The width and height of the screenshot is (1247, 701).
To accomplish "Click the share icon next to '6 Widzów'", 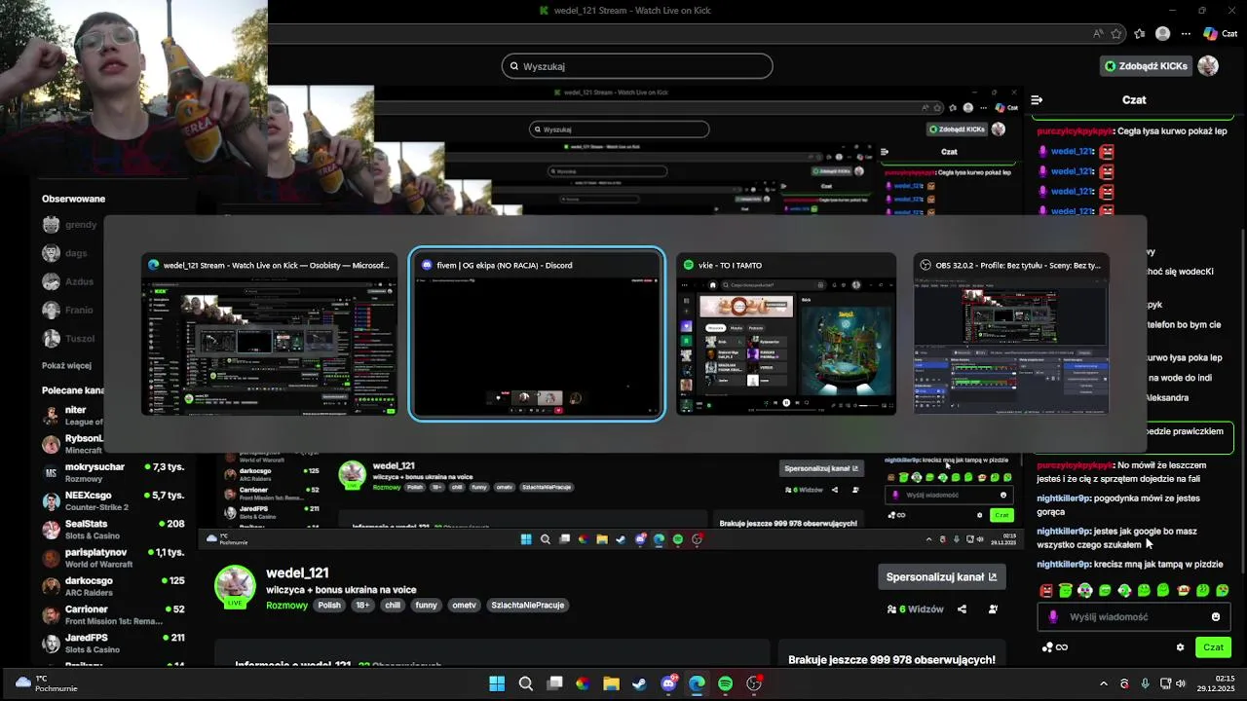I will tap(962, 609).
